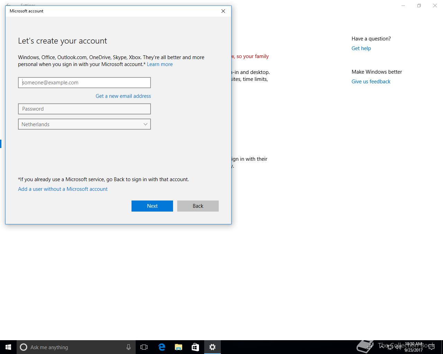Click into the Password field
443x354 pixels.
[x=84, y=109]
